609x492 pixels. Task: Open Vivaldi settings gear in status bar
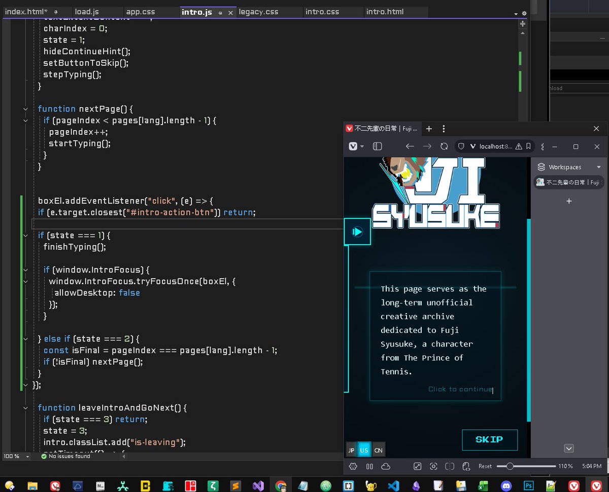[353, 466]
